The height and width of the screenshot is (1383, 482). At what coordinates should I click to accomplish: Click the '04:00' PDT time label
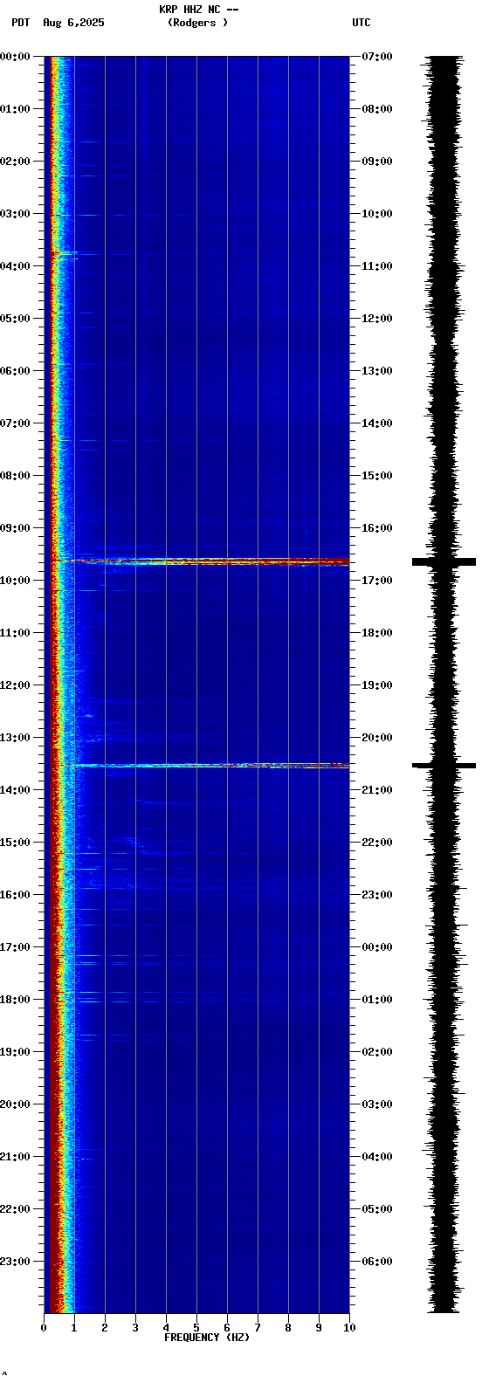click(15, 266)
